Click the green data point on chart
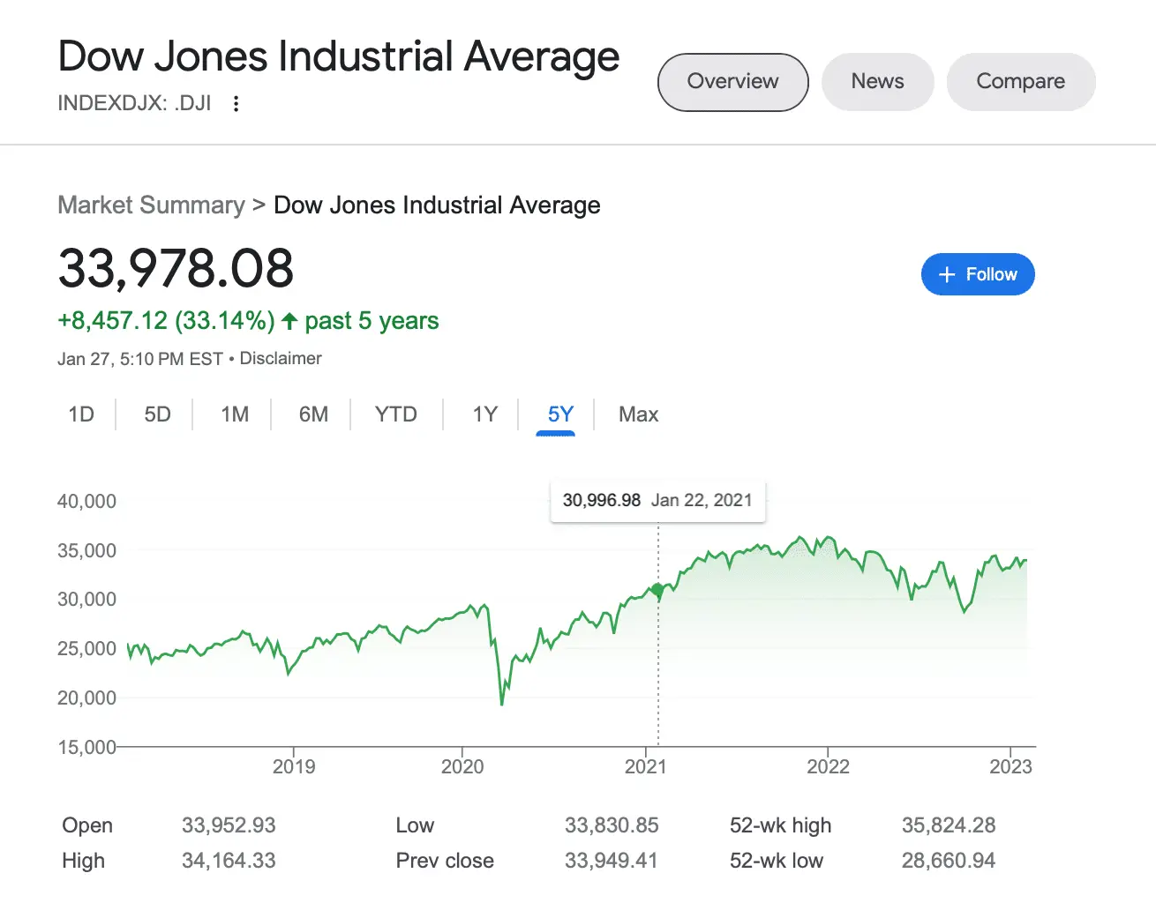The image size is (1156, 903). click(x=657, y=590)
